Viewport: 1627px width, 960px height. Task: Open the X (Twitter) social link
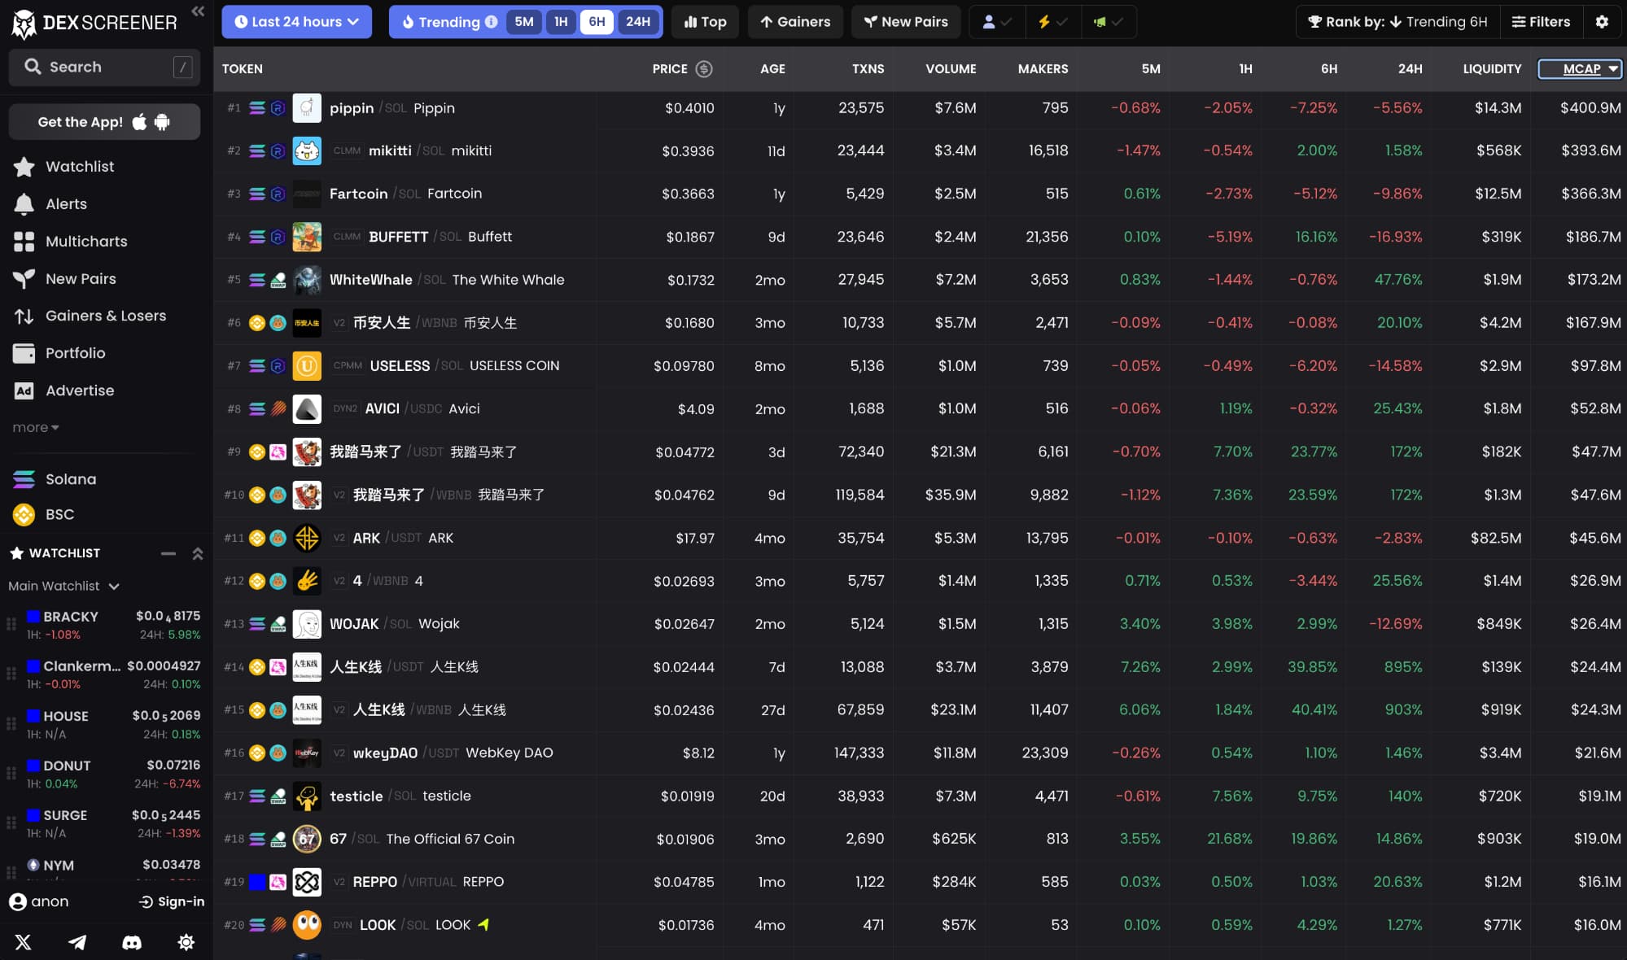pos(23,942)
